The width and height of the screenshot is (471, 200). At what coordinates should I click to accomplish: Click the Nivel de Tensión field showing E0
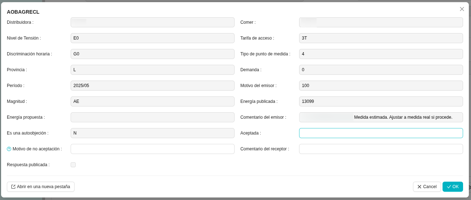[152, 38]
